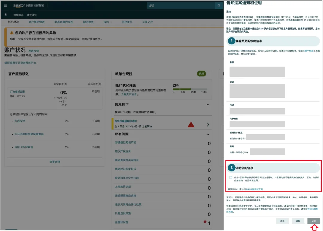This screenshot has height=231, width=323.
Task: Click the bookmark flag icon
Action: tap(5, 15)
